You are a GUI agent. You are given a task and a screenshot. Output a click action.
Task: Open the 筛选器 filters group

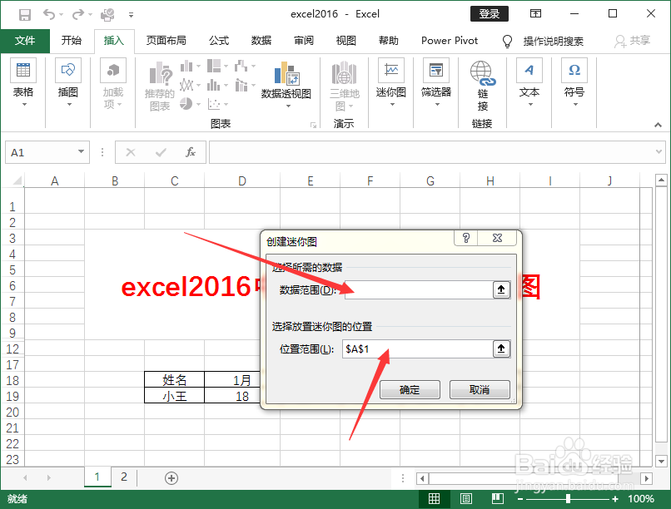pyautogui.click(x=436, y=82)
